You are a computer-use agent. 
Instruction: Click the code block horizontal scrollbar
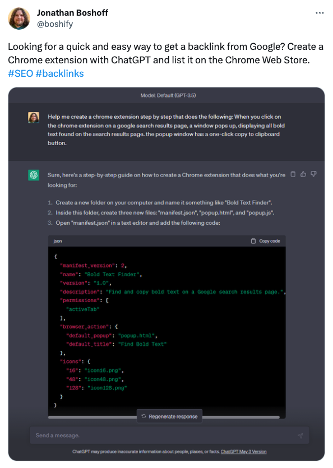tap(164, 417)
